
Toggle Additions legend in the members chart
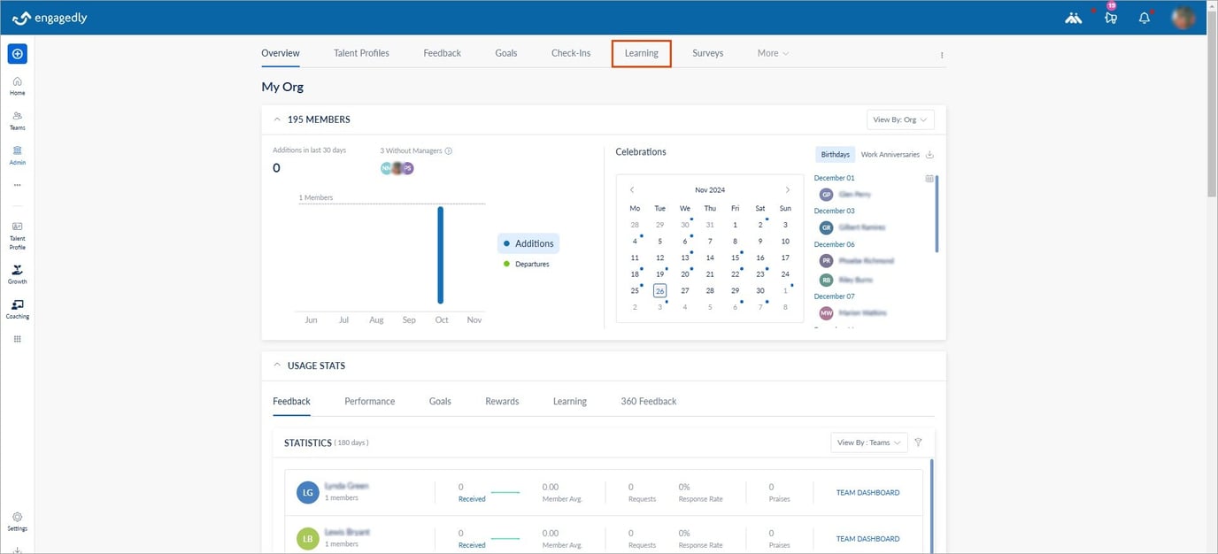tap(528, 243)
